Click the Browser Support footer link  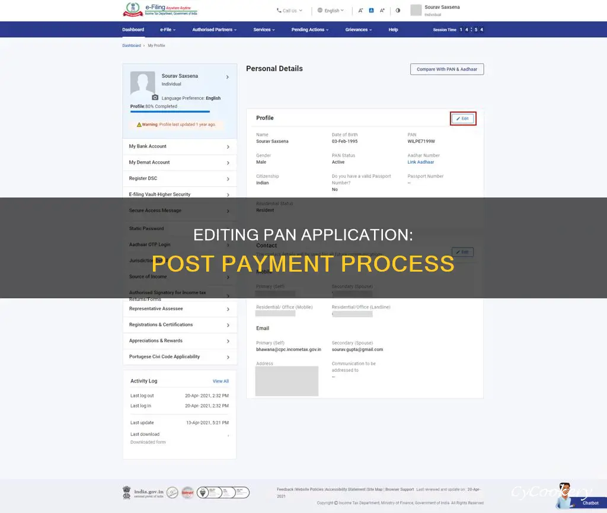tap(400, 489)
